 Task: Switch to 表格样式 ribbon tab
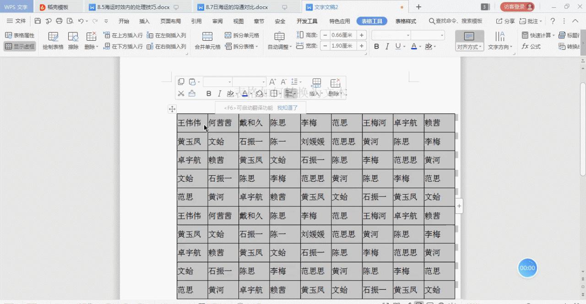click(x=406, y=21)
